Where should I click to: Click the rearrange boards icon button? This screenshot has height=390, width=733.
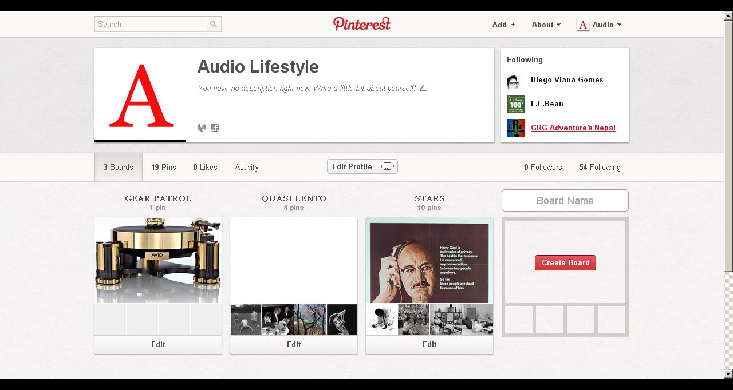(388, 166)
